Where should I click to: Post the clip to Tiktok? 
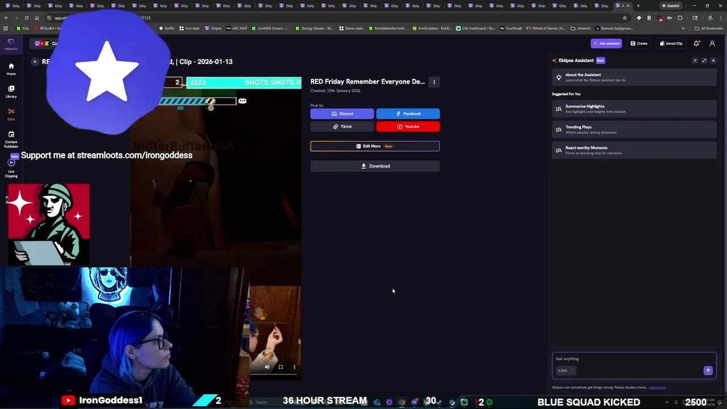pyautogui.click(x=342, y=127)
